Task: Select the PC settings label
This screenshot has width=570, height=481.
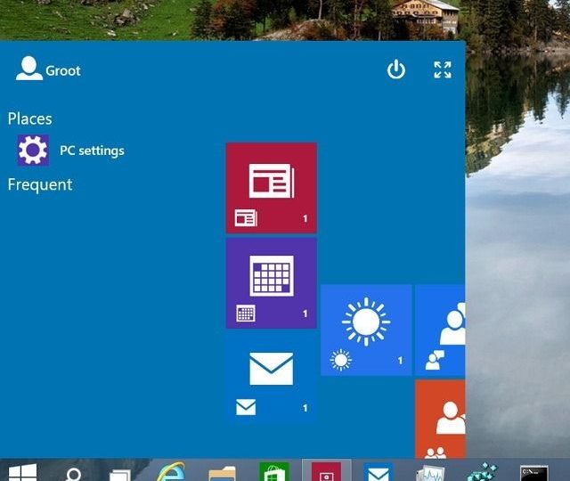Action: point(92,151)
